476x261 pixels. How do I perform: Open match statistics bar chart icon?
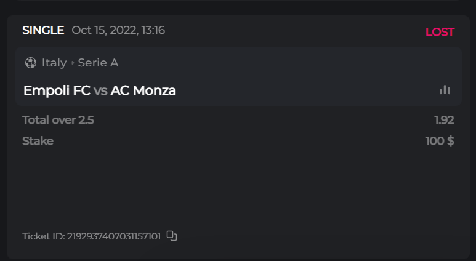click(x=445, y=90)
